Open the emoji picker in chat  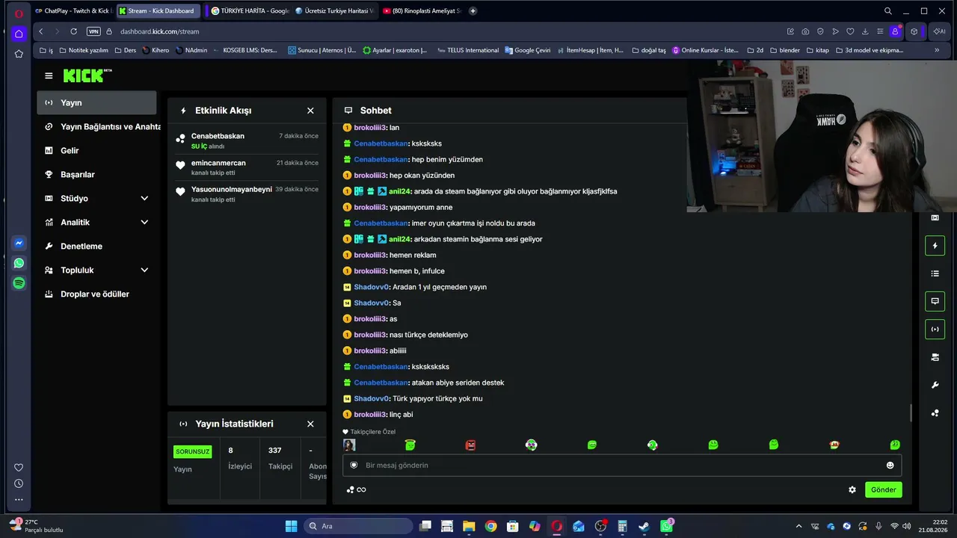point(890,466)
